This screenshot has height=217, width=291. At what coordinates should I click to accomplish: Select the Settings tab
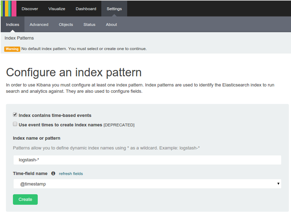pyautogui.click(x=114, y=9)
